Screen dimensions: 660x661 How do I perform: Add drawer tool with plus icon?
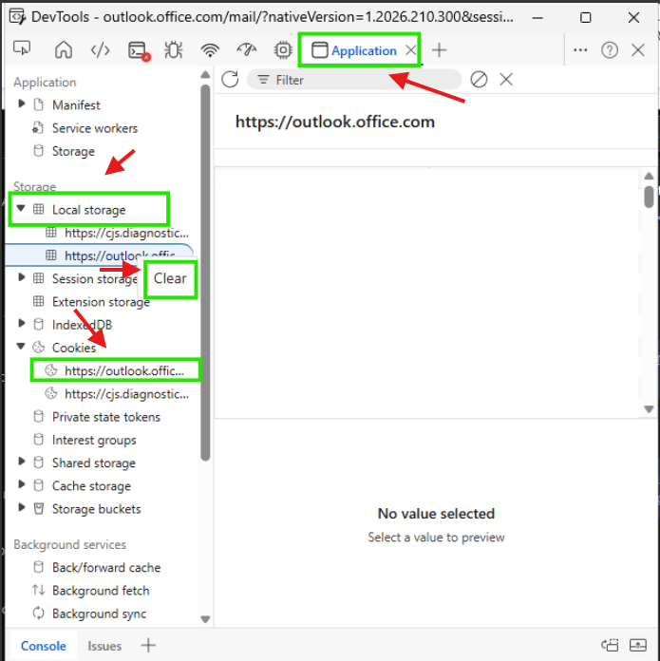pyautogui.click(x=148, y=645)
